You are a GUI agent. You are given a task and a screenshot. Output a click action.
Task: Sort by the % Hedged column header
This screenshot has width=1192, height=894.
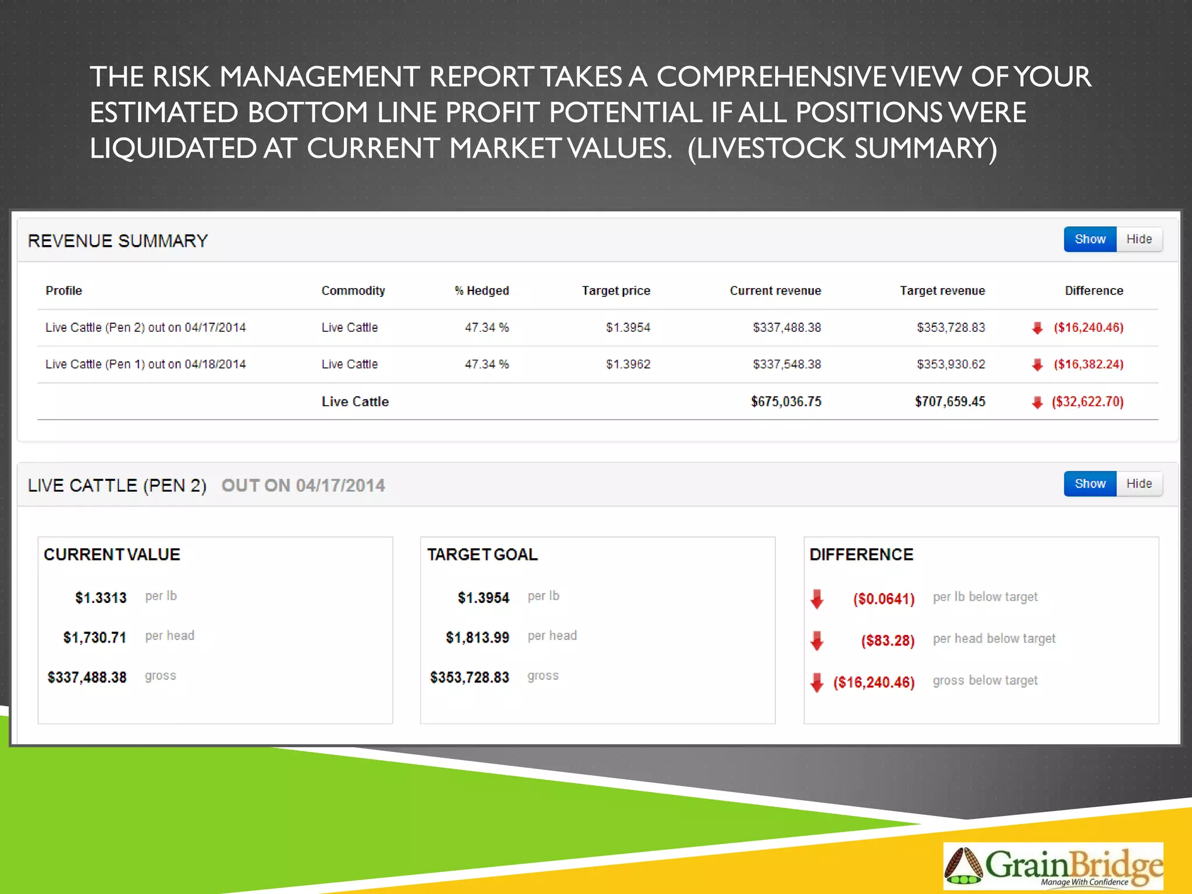[481, 290]
